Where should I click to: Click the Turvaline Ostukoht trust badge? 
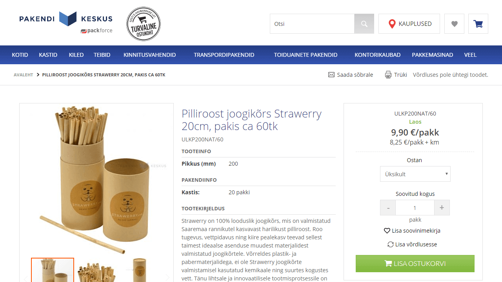tap(144, 24)
